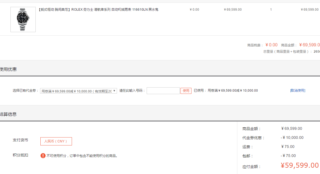Image resolution: width=320 pixels, height=174 pixels.
Task: Click the 不可使用积分 notice text
Action: coord(82,156)
